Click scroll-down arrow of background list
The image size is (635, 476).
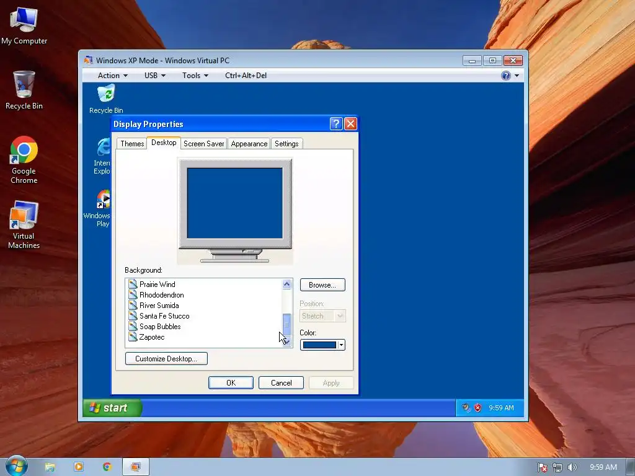click(286, 342)
